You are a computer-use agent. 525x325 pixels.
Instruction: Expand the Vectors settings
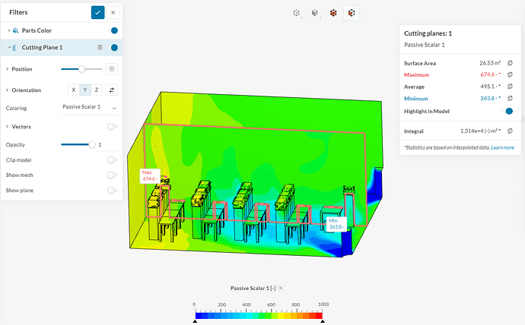click(7, 127)
